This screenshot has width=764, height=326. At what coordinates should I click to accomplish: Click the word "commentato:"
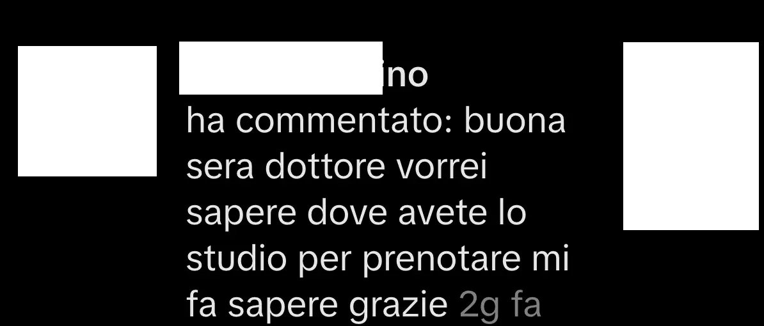[x=345, y=121]
